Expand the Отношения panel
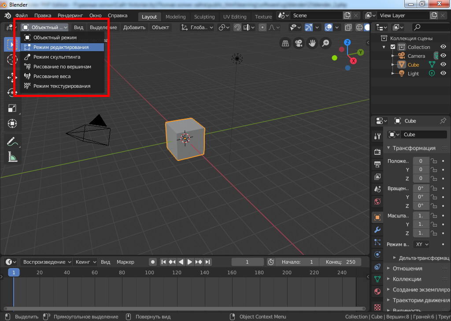This screenshot has width=451, height=321. click(x=407, y=269)
